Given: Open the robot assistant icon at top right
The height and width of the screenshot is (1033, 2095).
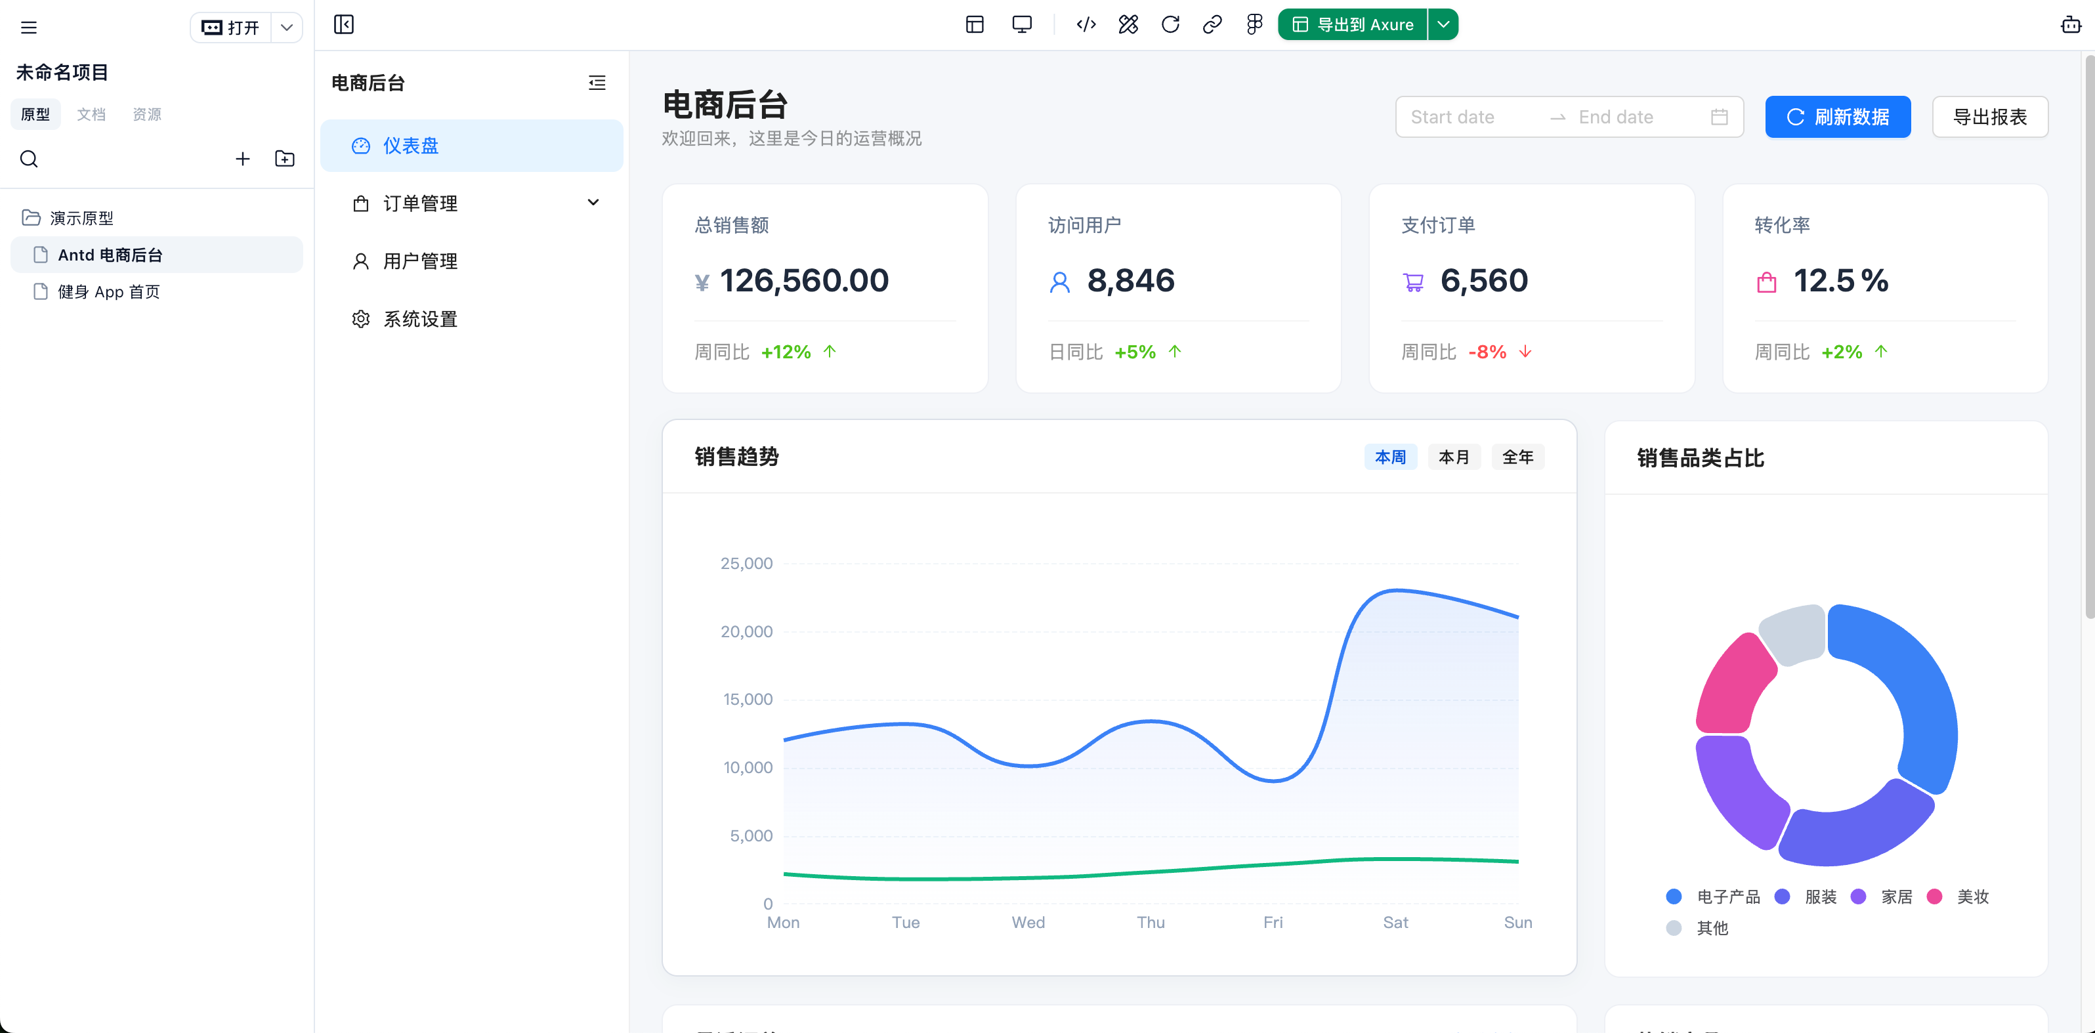Looking at the screenshot, I should (2071, 24).
